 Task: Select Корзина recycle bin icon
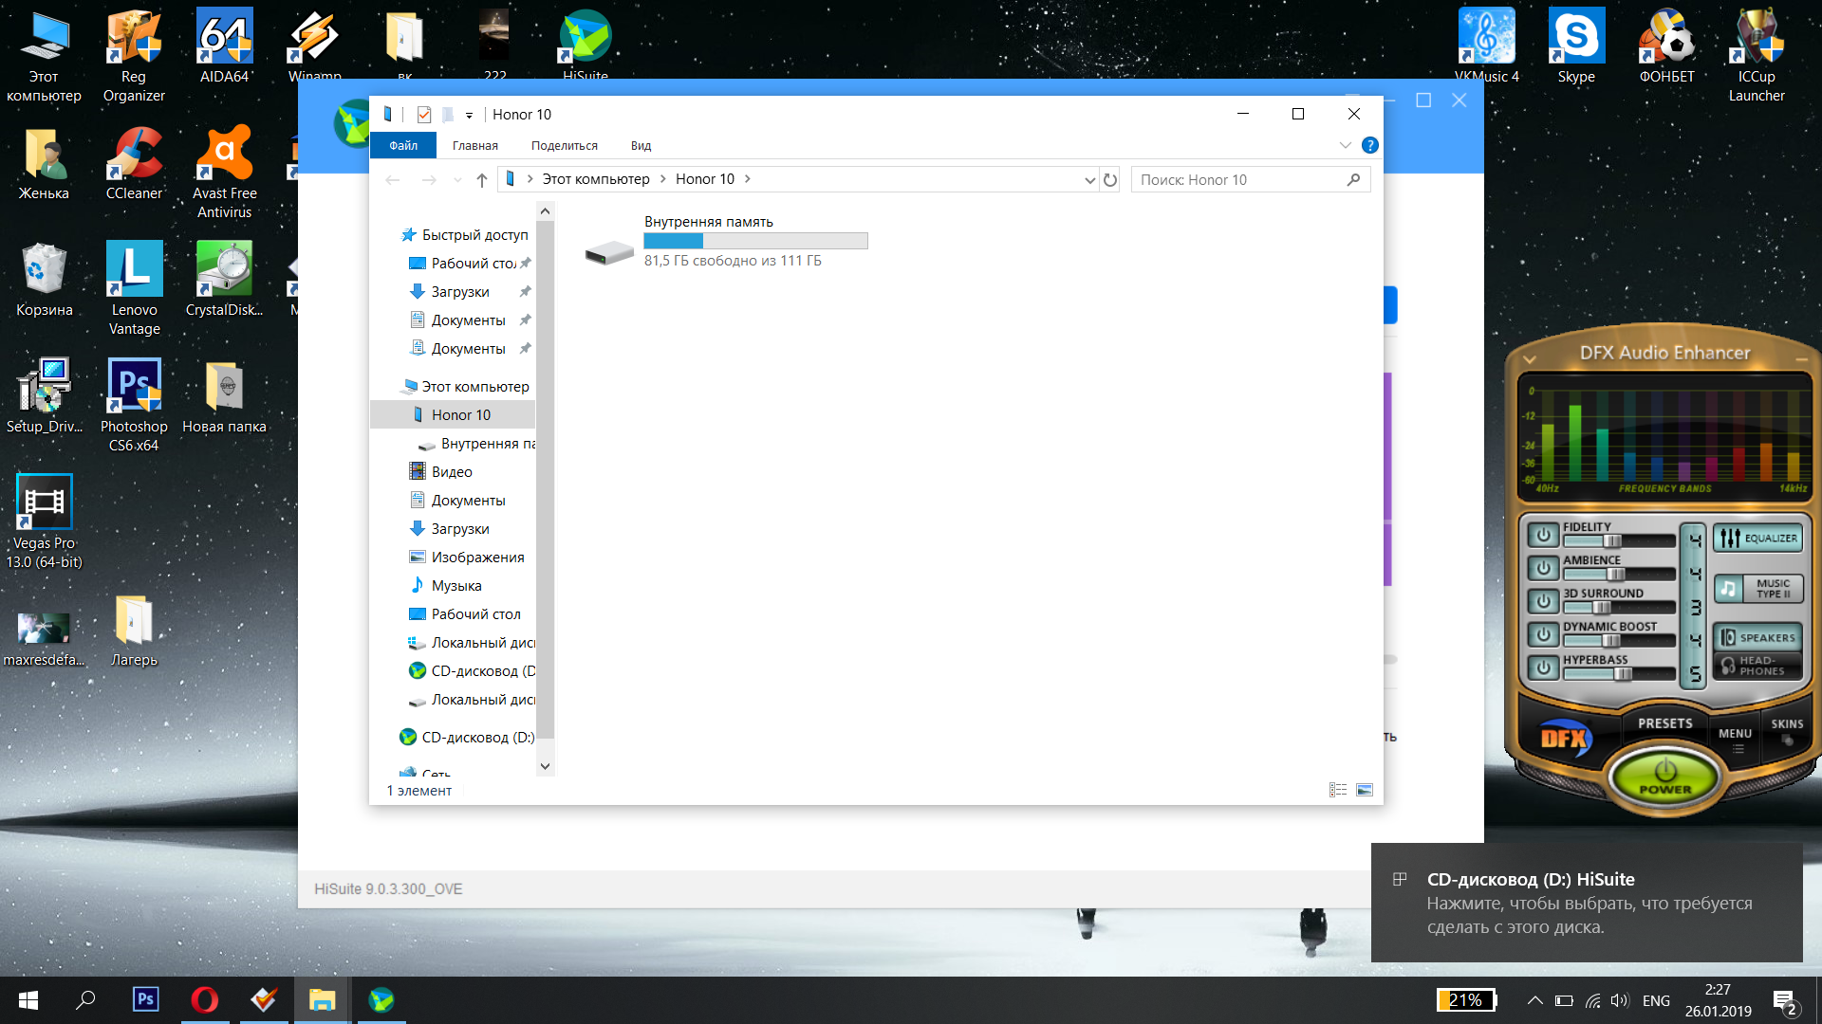point(44,278)
